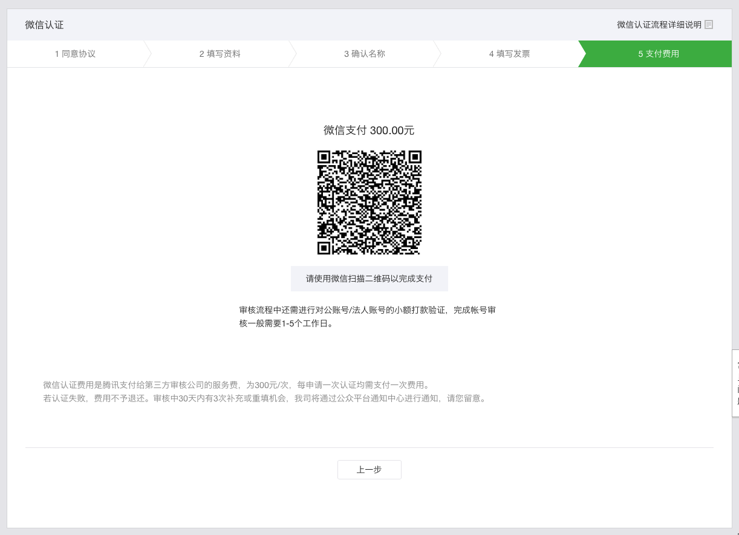Image resolution: width=739 pixels, height=535 pixels.
Task: Go to step 2 填写资料
Action: 220,54
